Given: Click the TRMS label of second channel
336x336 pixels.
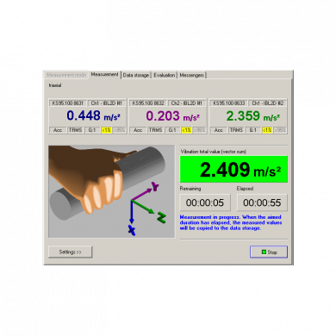Looking at the screenshot, I should point(156,130).
